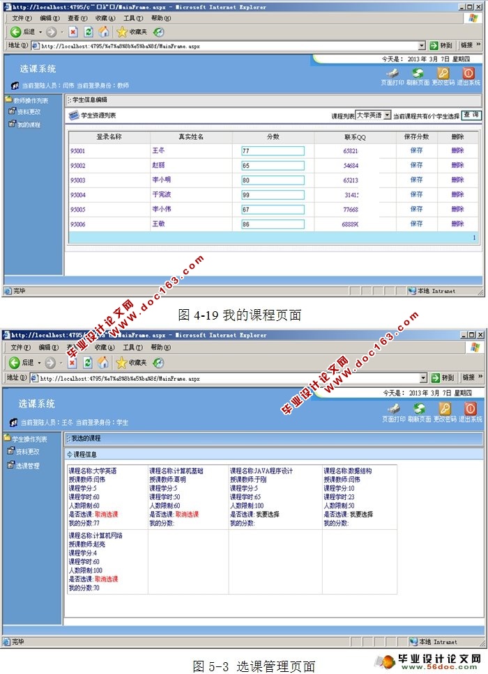Open the 帮助 menu in the student window
Screen dimensions: 488x674
(x=160, y=347)
